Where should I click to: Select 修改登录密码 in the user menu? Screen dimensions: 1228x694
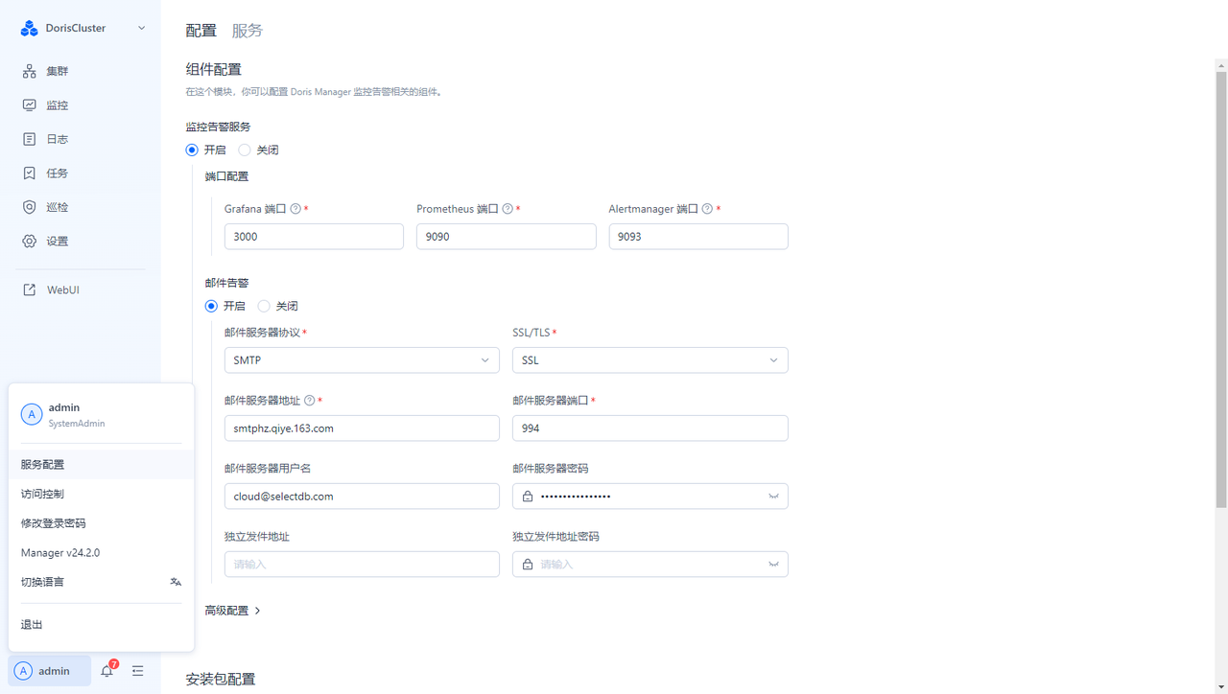[102, 523]
